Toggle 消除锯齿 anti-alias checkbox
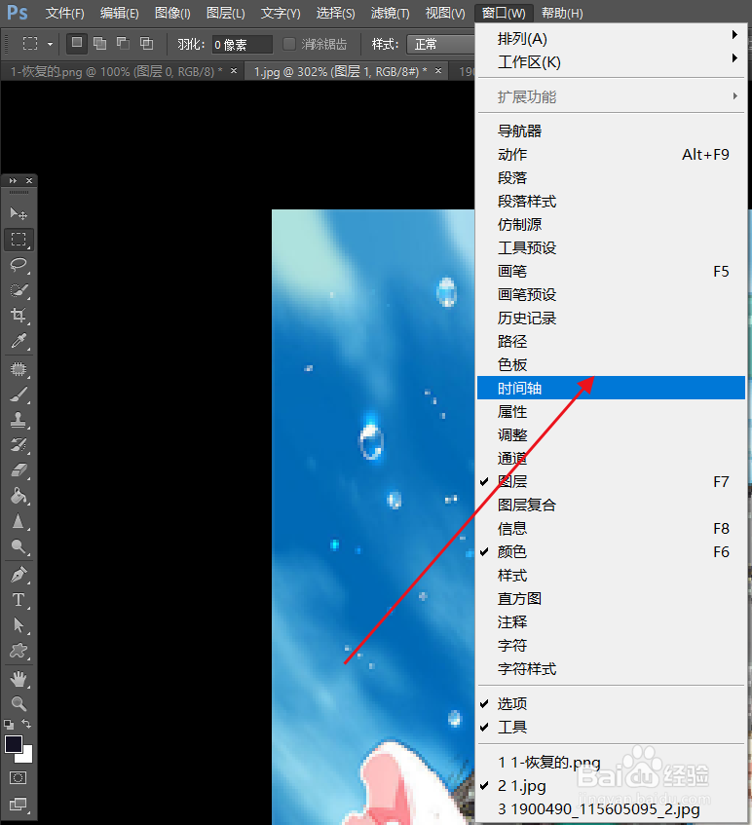Screen dimensions: 752x825 tap(289, 44)
